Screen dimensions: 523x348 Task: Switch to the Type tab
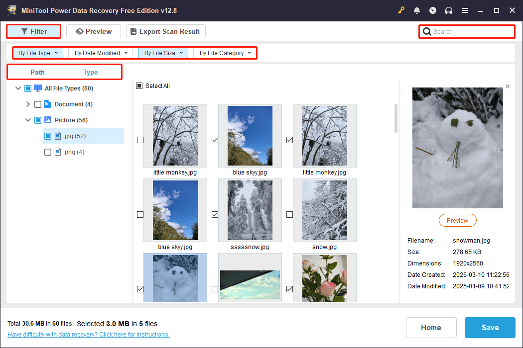(x=91, y=72)
